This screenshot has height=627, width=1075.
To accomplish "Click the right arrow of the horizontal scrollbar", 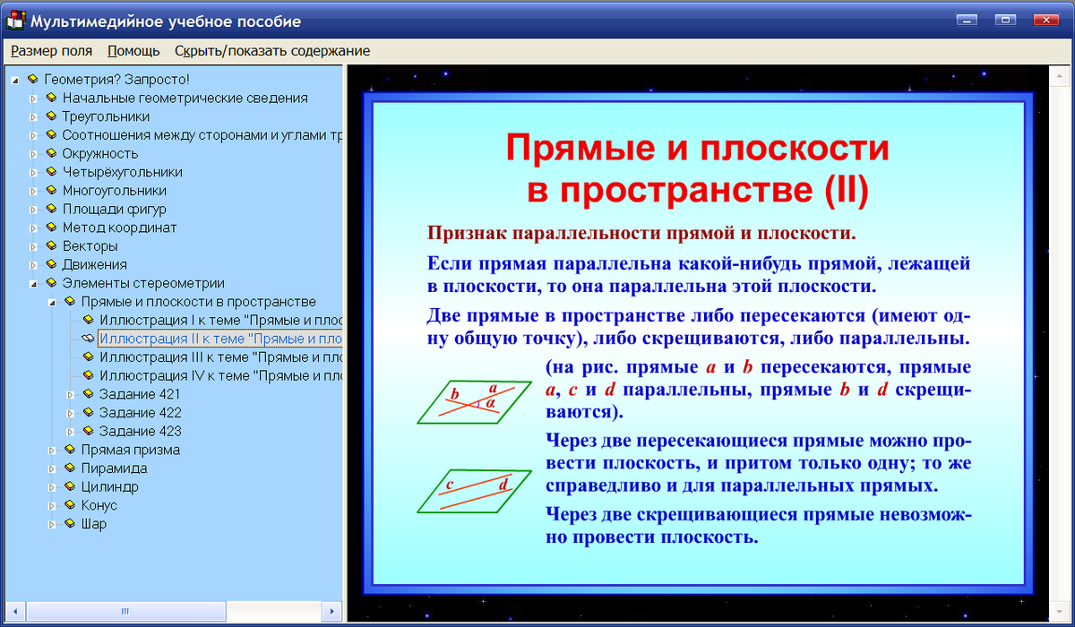I will 331,611.
